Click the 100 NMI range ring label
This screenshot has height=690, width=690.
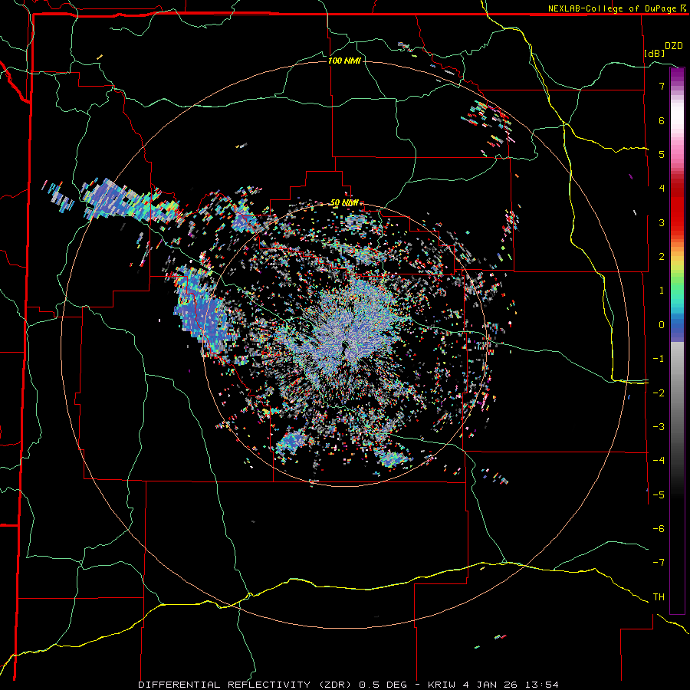tap(344, 61)
